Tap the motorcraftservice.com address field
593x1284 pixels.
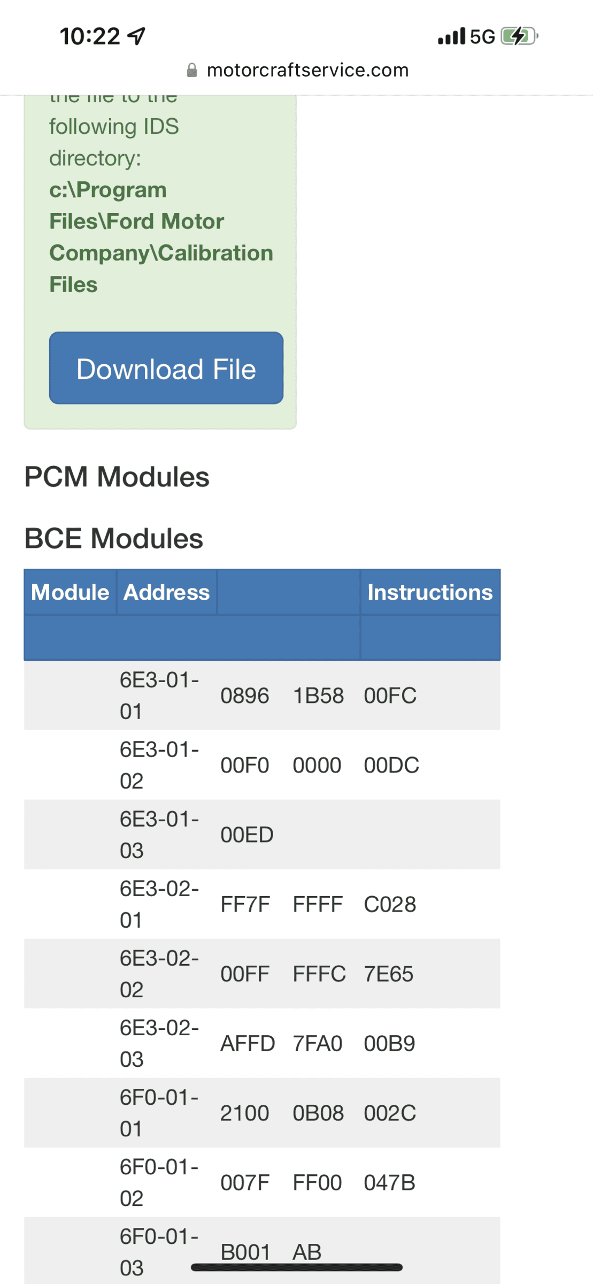(x=307, y=70)
